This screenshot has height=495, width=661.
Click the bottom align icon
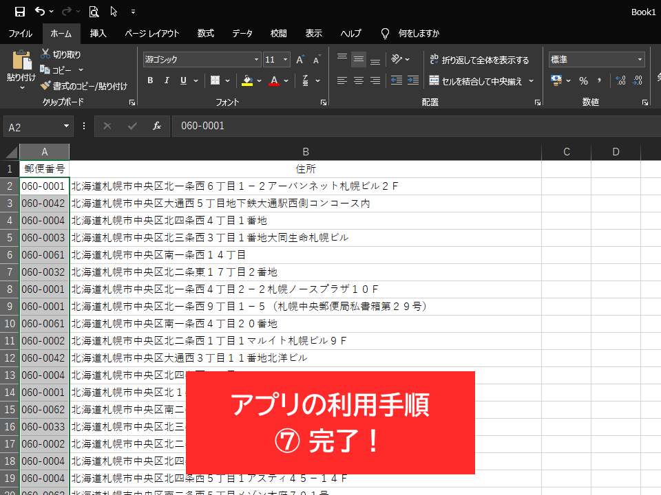(375, 63)
